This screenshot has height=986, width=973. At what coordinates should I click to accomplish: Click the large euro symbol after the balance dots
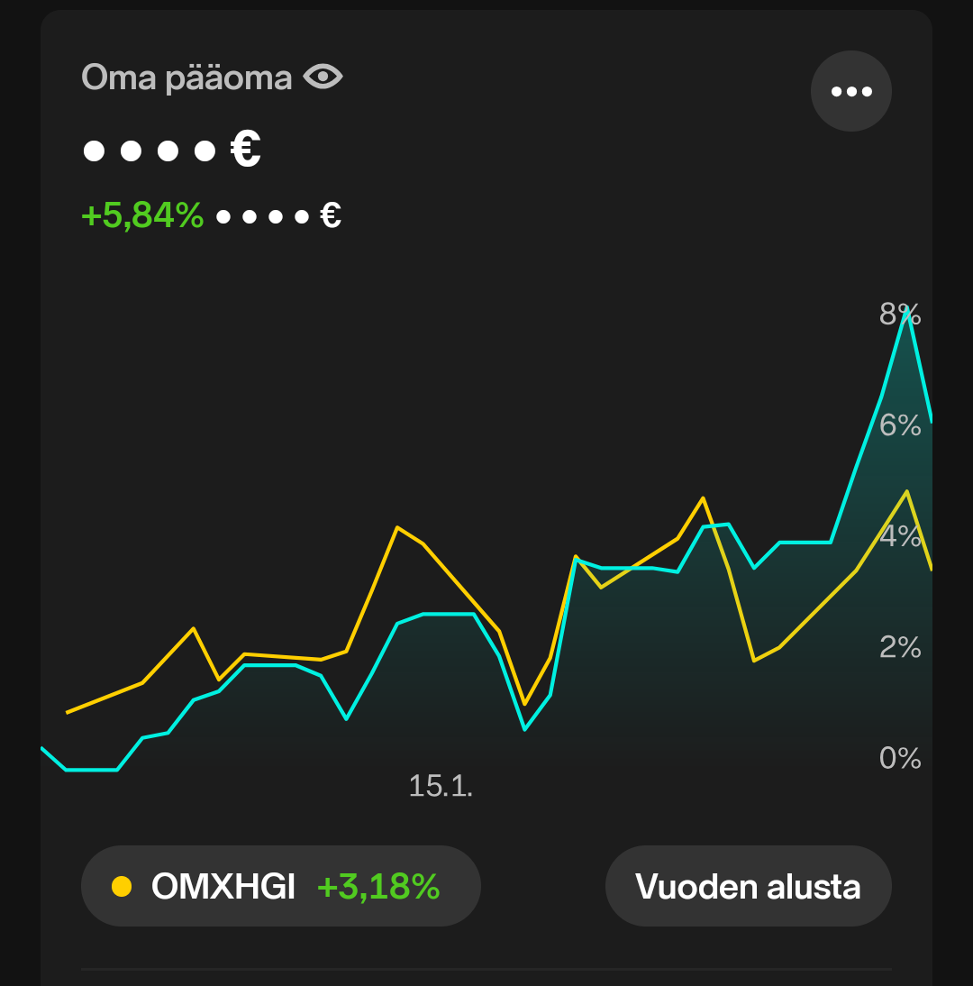(246, 150)
